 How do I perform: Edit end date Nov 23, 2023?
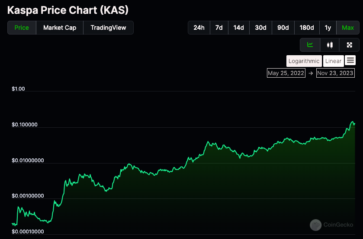click(x=335, y=73)
